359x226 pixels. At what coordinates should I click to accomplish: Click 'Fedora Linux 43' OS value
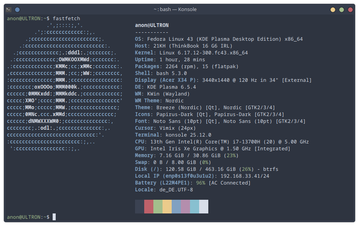point(170,39)
